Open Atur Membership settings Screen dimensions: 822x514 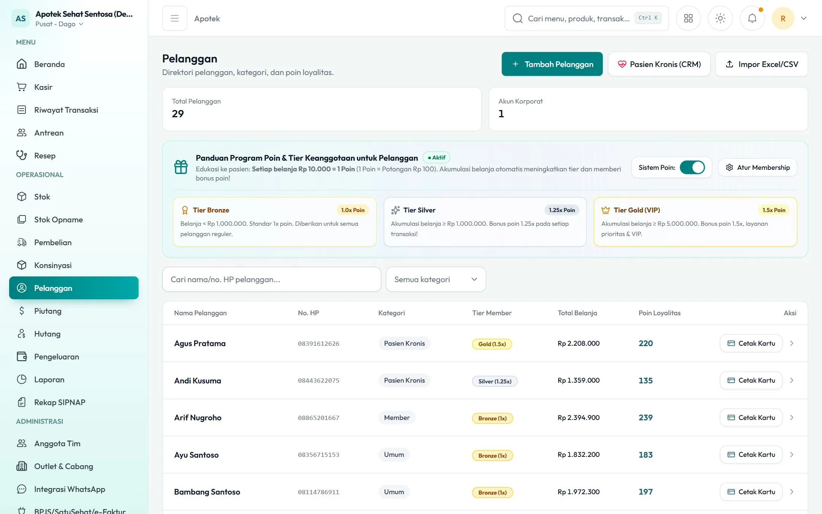757,168
